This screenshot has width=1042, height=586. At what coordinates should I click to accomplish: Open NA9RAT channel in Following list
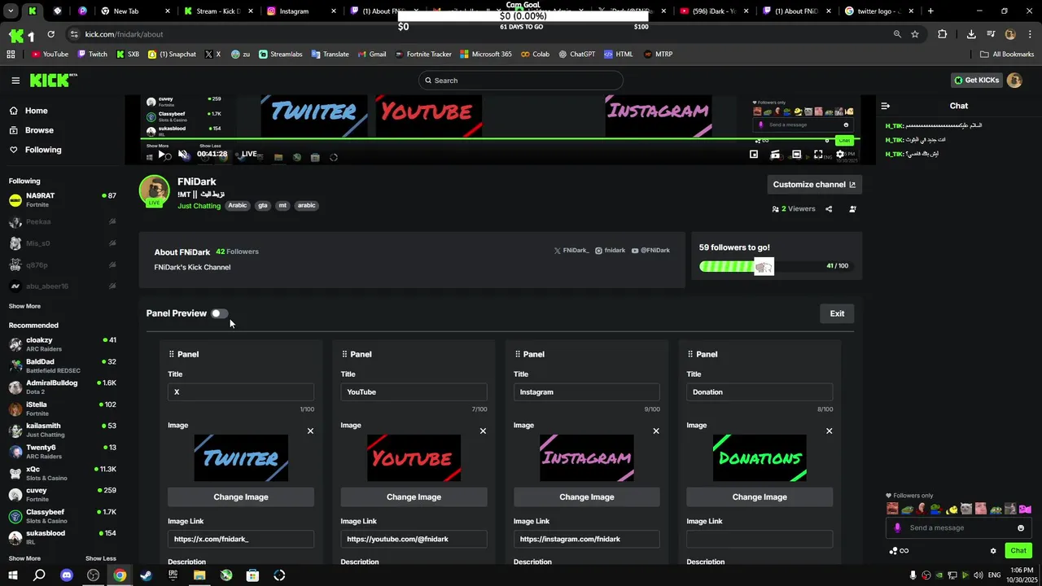click(x=63, y=199)
